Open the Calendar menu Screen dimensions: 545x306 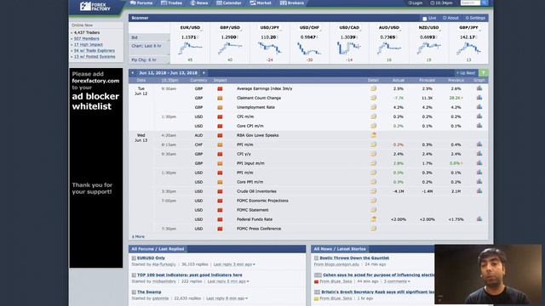pyautogui.click(x=229, y=3)
